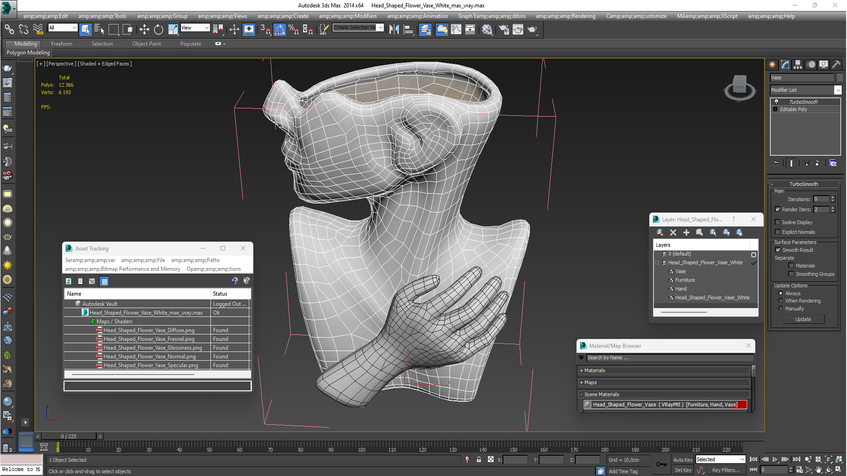
Task: Switch to the Freeform ribbon tab
Action: click(x=61, y=44)
